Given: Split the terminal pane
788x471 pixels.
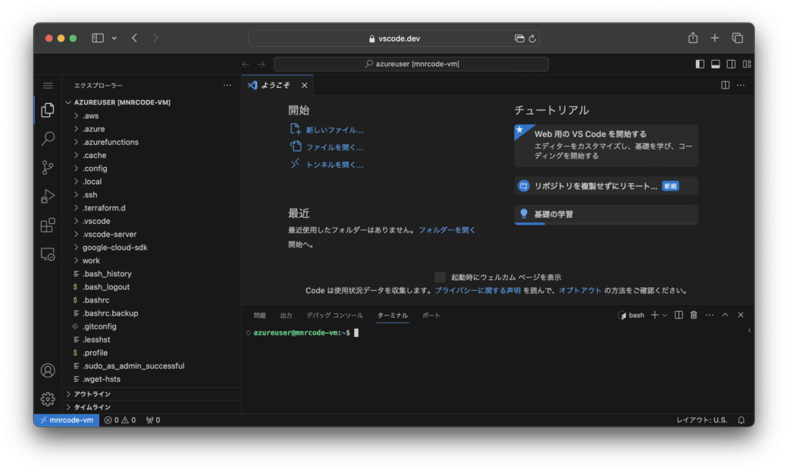Looking at the screenshot, I should click(679, 316).
